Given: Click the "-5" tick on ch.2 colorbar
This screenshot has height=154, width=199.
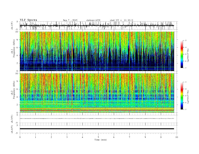Looking at the screenshot, I should point(185,96).
